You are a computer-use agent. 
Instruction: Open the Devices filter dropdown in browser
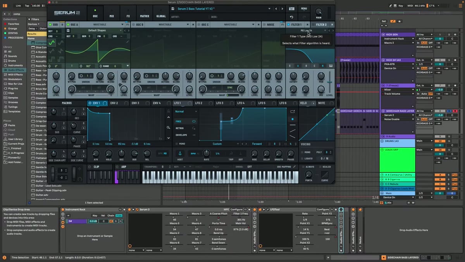(x=33, y=24)
